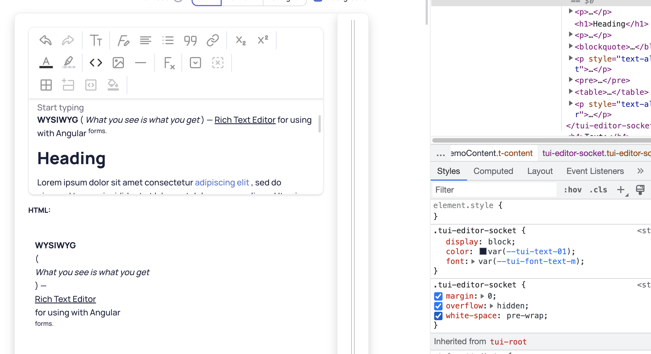651x354 pixels.
Task: Expand the table node in Elements panel
Action: tap(571, 91)
